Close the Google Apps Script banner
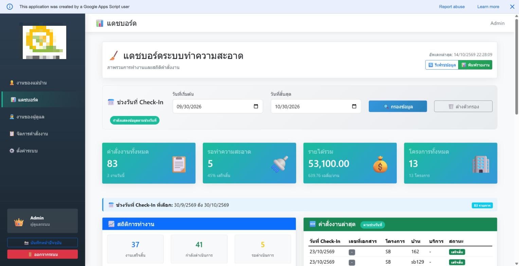Image resolution: width=519 pixels, height=266 pixels. (x=512, y=7)
